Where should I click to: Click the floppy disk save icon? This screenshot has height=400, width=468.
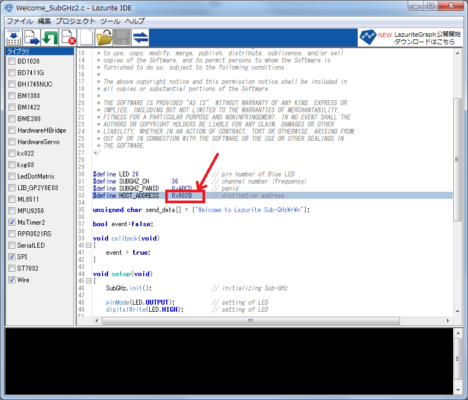coord(122,38)
